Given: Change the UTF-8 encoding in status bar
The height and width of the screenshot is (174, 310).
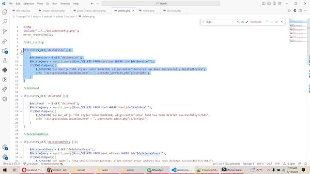Looking at the screenshot, I should pyautogui.click(x=260, y=164).
